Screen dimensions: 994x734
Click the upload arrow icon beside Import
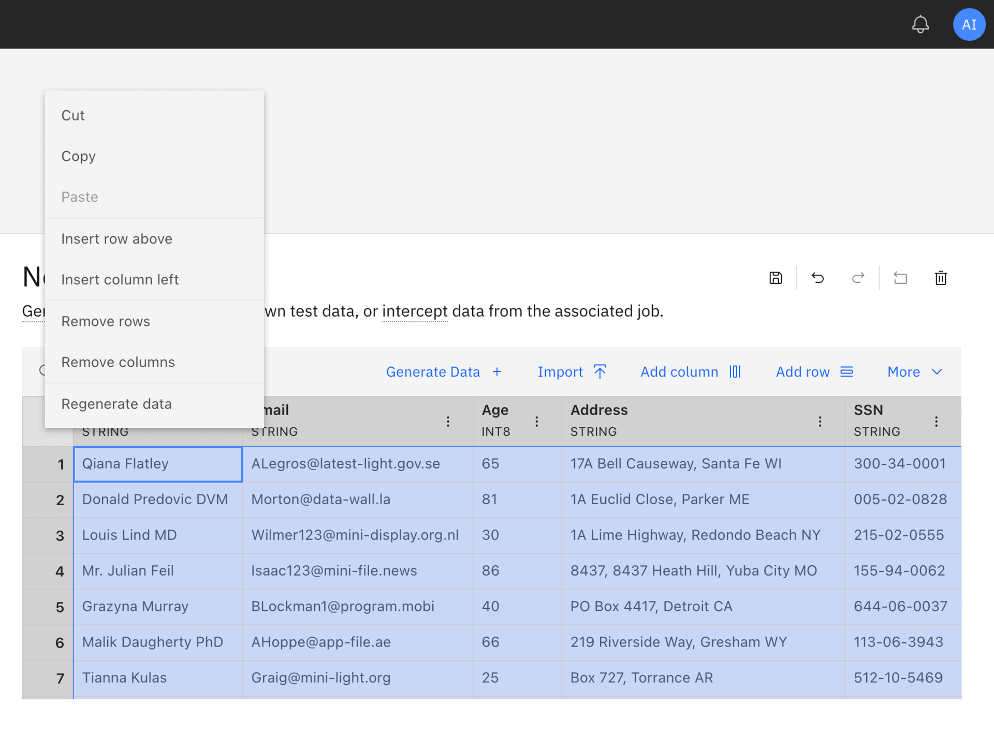pyautogui.click(x=600, y=371)
